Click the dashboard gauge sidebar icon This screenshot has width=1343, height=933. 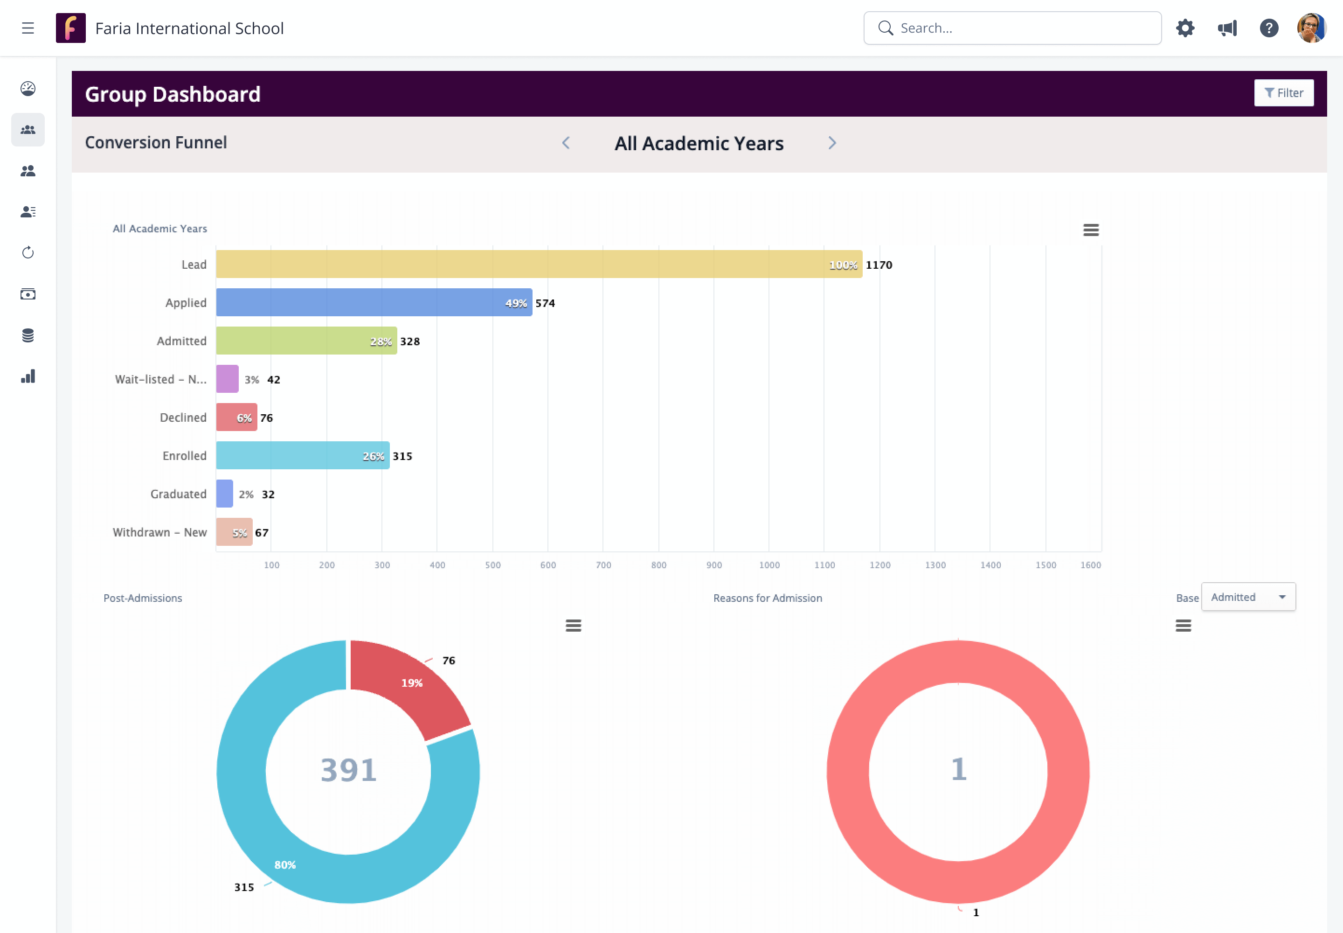pyautogui.click(x=28, y=88)
